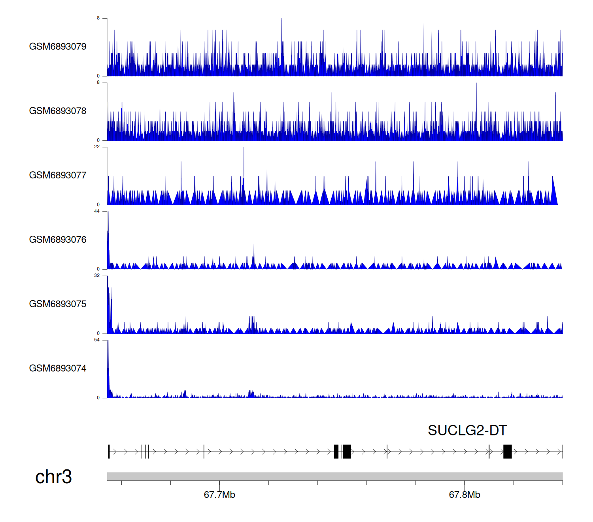Click the gray chromosome ideogram bar
593x522 pixels.
click(x=334, y=476)
